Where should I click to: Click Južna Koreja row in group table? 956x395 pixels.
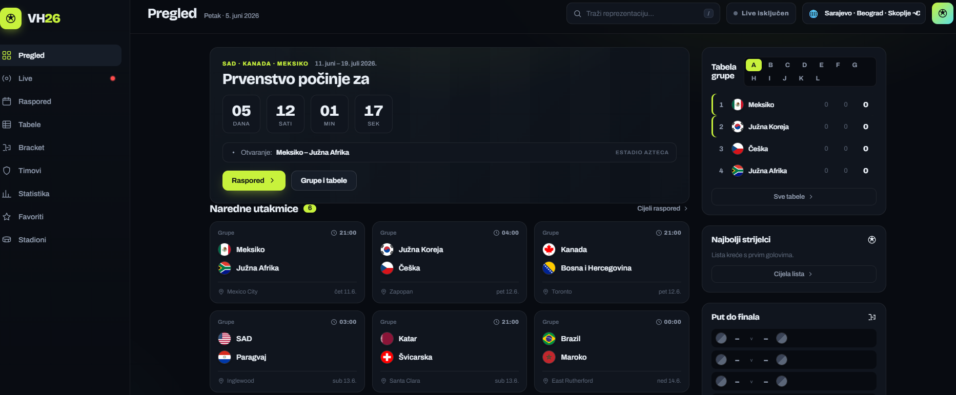pyautogui.click(x=794, y=127)
